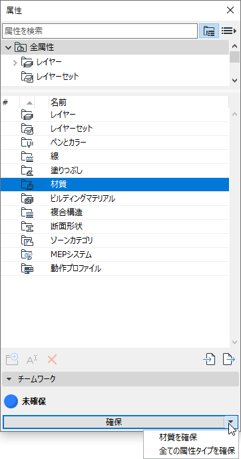Click the 線 folder icon
Screen dimensions: 241x459
tap(27, 157)
